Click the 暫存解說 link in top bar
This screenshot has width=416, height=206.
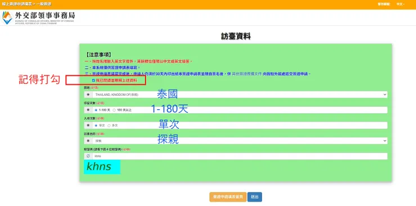click(x=384, y=4)
